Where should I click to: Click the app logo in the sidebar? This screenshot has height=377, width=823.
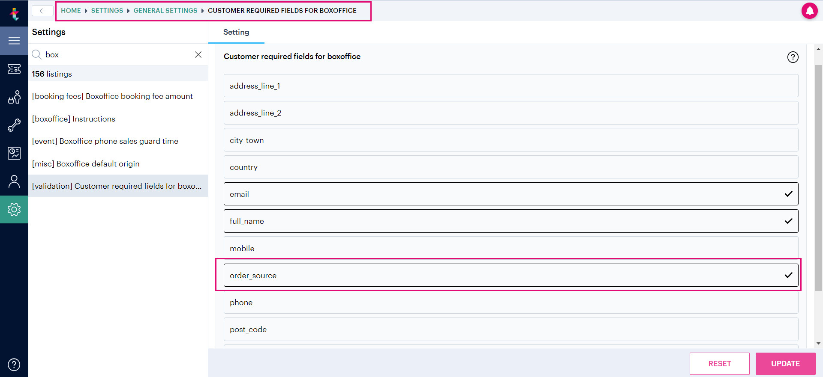15,14
